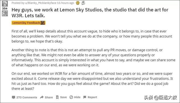Click the speech bubble comments icon
The image size is (180, 103).
(x=13, y=97)
